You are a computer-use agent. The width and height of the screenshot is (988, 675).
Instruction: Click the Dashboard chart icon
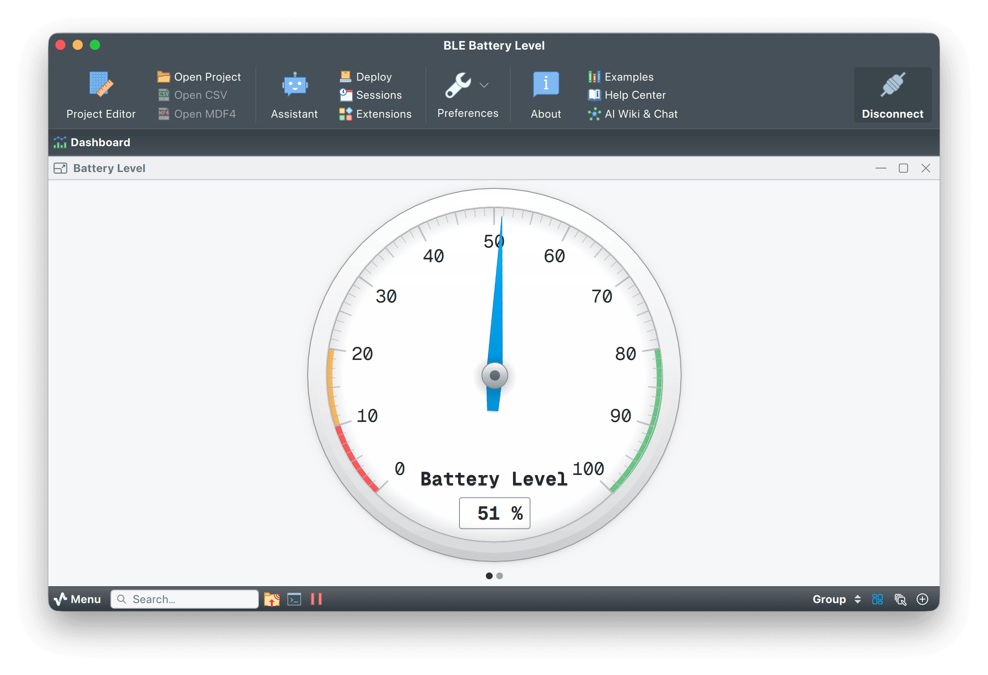pyautogui.click(x=60, y=142)
